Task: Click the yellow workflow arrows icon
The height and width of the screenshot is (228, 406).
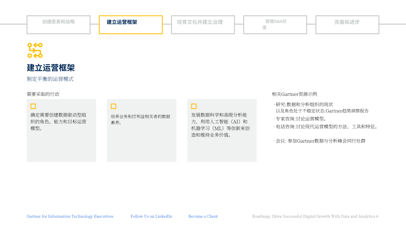Action: click(35, 50)
